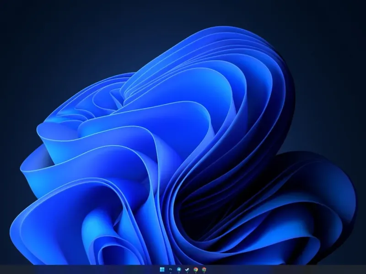The height and width of the screenshot is (274, 366).
Task: Open Steam from the taskbar
Action: [187, 269]
